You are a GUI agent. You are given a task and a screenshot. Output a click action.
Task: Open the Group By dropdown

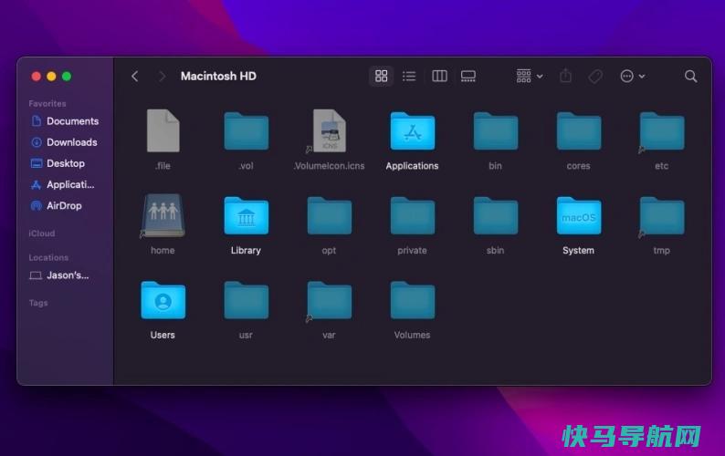(x=530, y=76)
